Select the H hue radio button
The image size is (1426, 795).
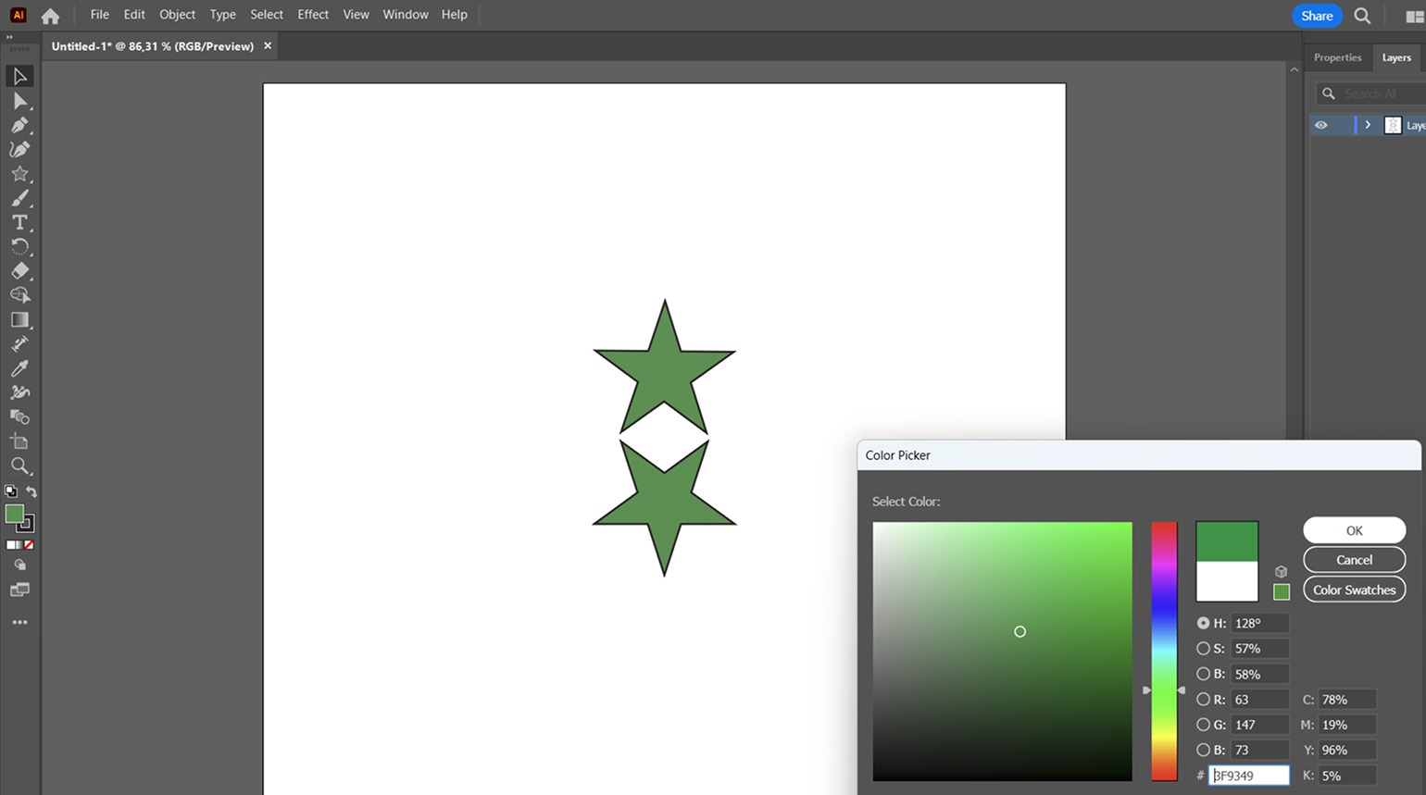point(1203,624)
